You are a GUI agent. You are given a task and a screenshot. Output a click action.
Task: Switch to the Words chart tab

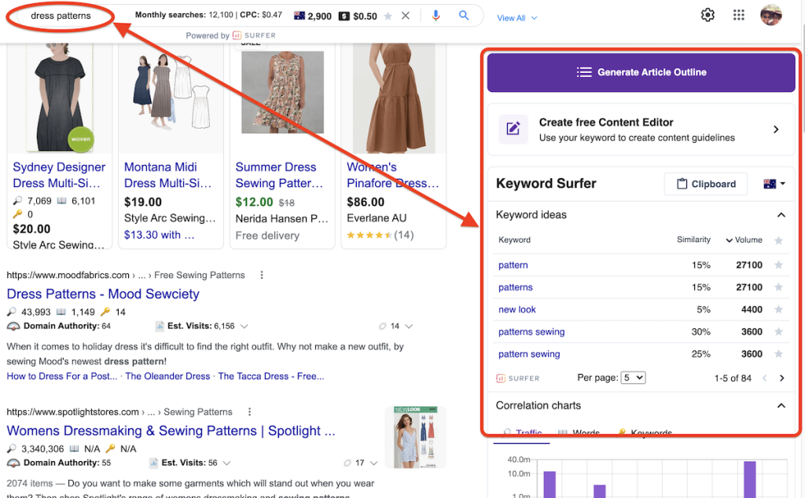tap(579, 433)
